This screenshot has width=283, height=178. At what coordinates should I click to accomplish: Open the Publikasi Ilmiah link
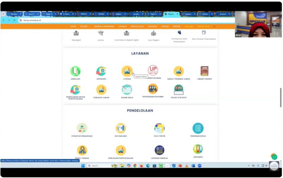[101, 97]
